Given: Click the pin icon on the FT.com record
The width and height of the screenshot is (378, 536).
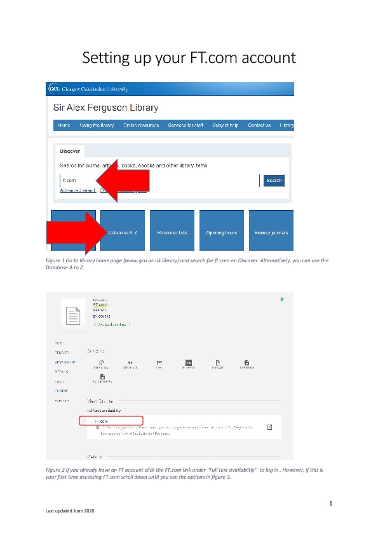Looking at the screenshot, I should pyautogui.click(x=282, y=299).
